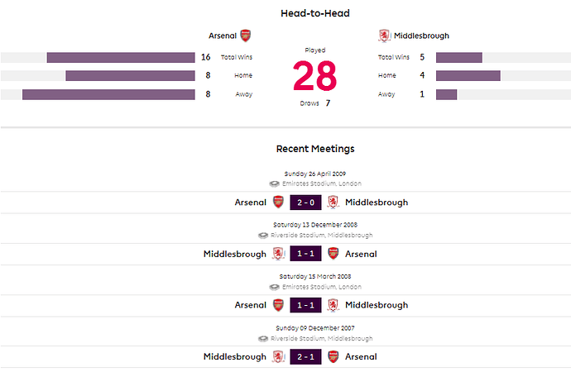Click Middlesbrough's Home wins bar showing 4
Viewport: 571px width, 372px height.
tap(468, 75)
